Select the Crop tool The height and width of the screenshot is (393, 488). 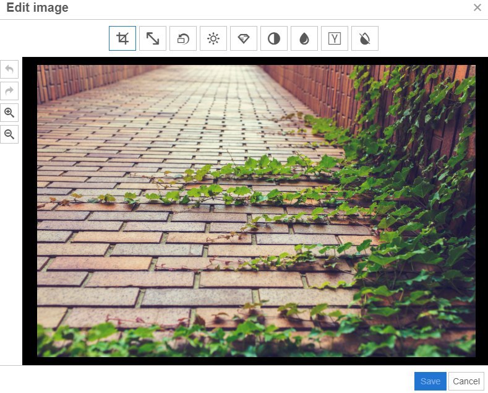pyautogui.click(x=122, y=38)
